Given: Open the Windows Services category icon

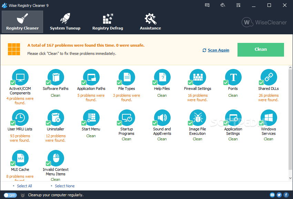Looking at the screenshot, I should tap(269, 118).
